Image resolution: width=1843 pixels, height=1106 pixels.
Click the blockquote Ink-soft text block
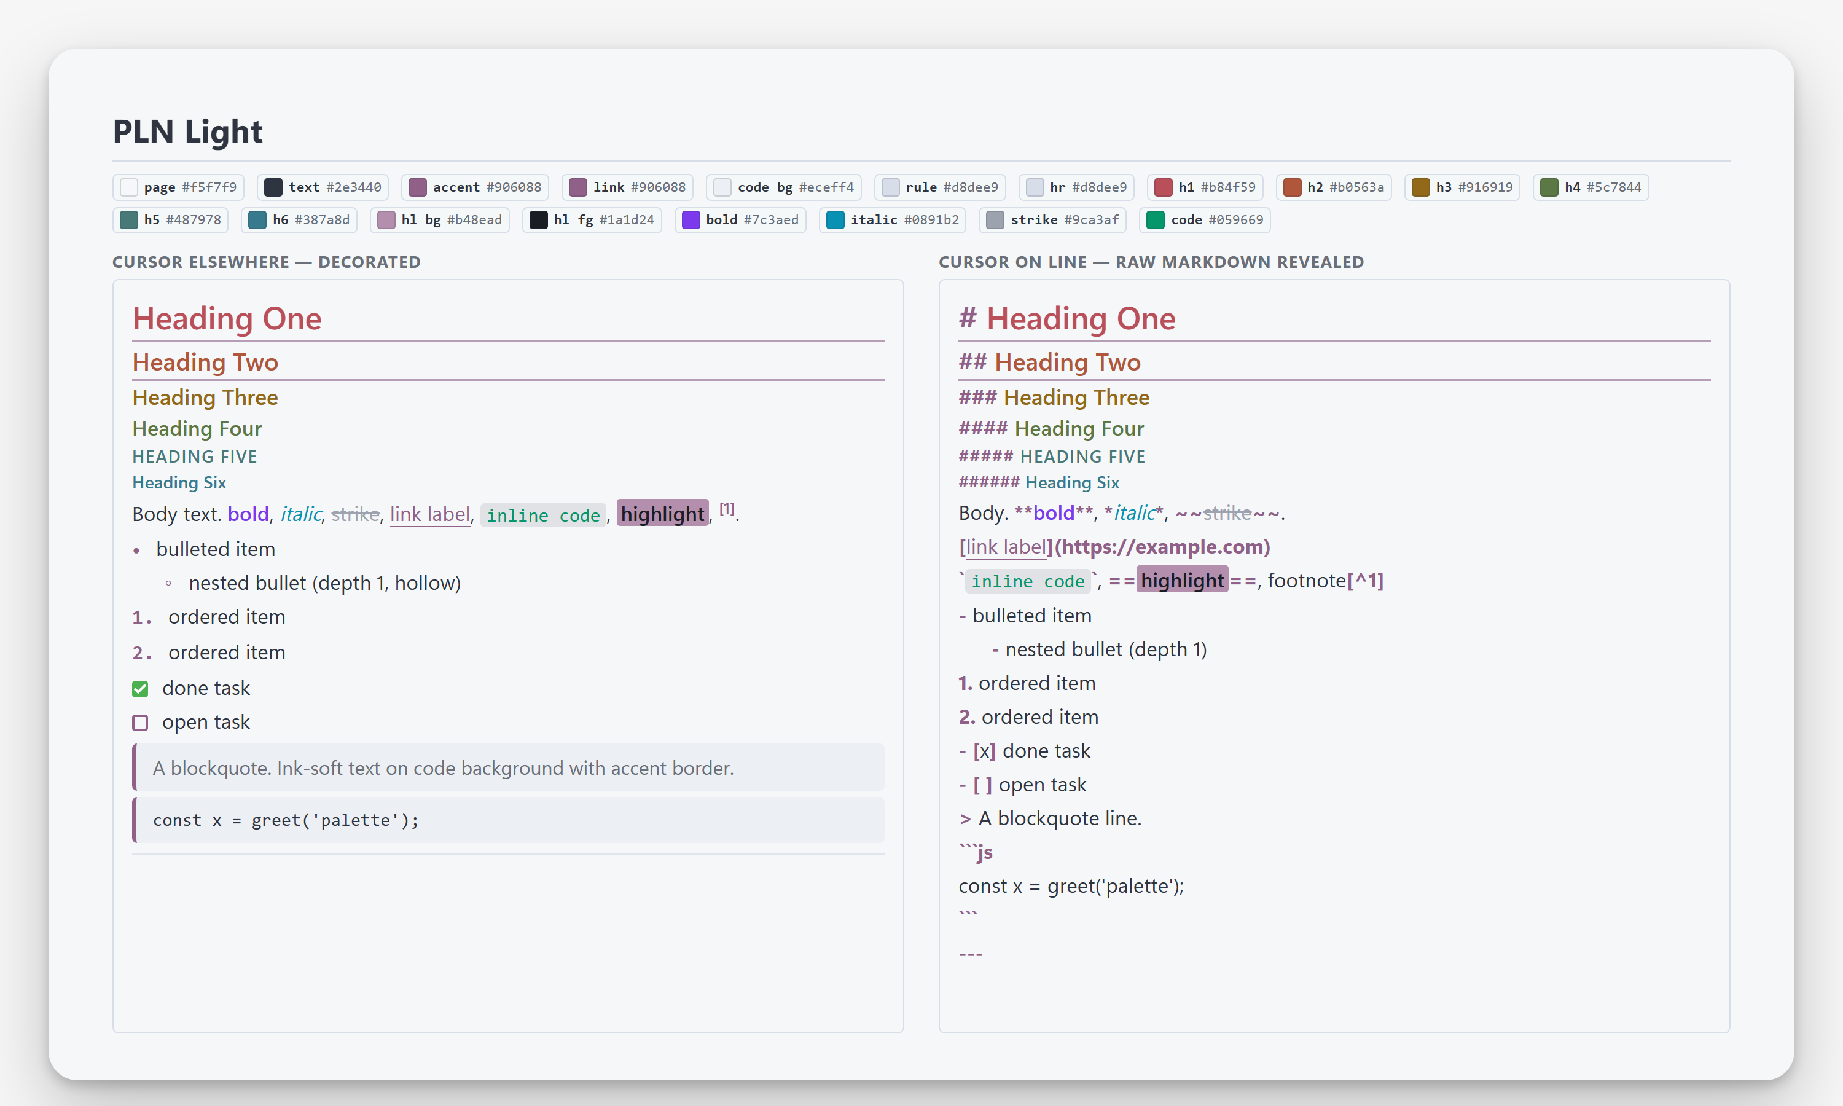(x=508, y=767)
